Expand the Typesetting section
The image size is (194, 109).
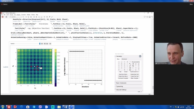point(119,86)
